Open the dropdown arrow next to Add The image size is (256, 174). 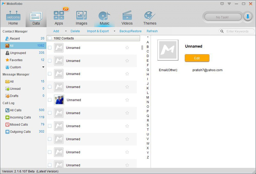click(x=66, y=31)
